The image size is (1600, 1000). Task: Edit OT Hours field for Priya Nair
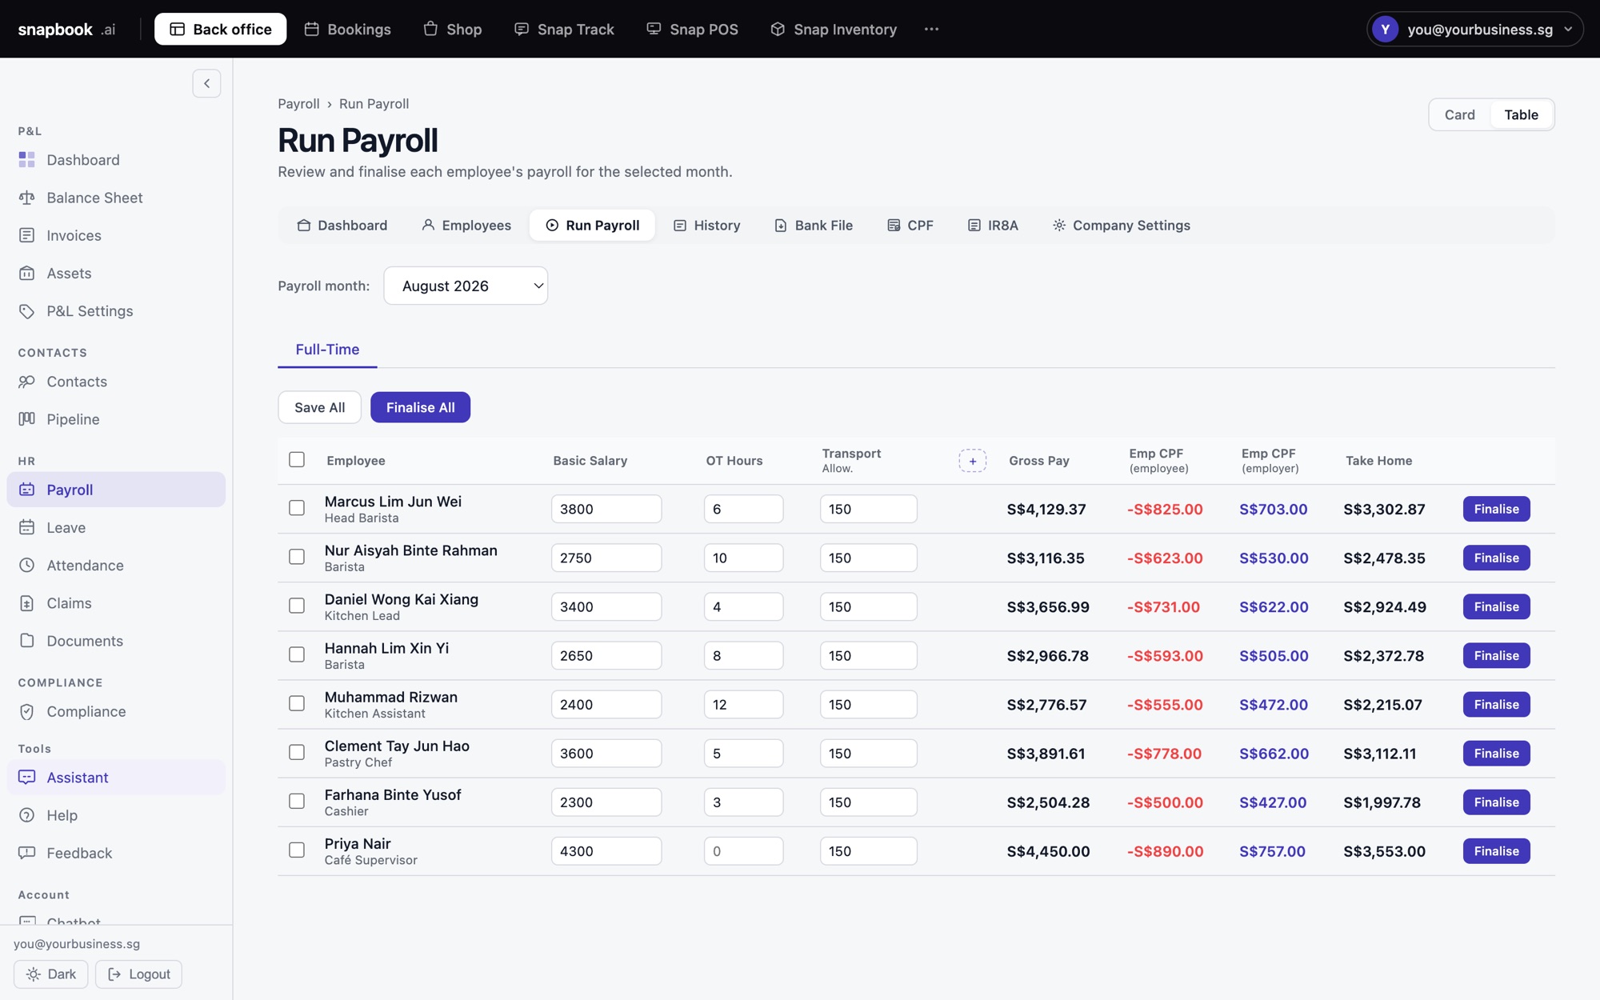click(x=743, y=851)
